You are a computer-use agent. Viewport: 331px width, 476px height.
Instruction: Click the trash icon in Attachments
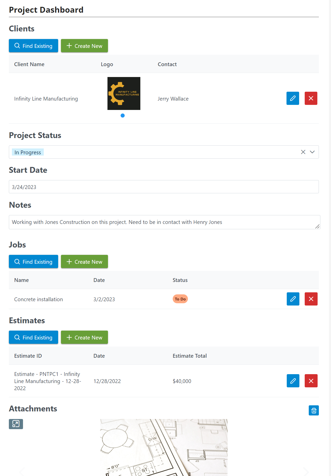314,410
